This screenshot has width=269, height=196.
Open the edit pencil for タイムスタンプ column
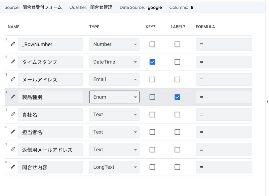pos(13,62)
